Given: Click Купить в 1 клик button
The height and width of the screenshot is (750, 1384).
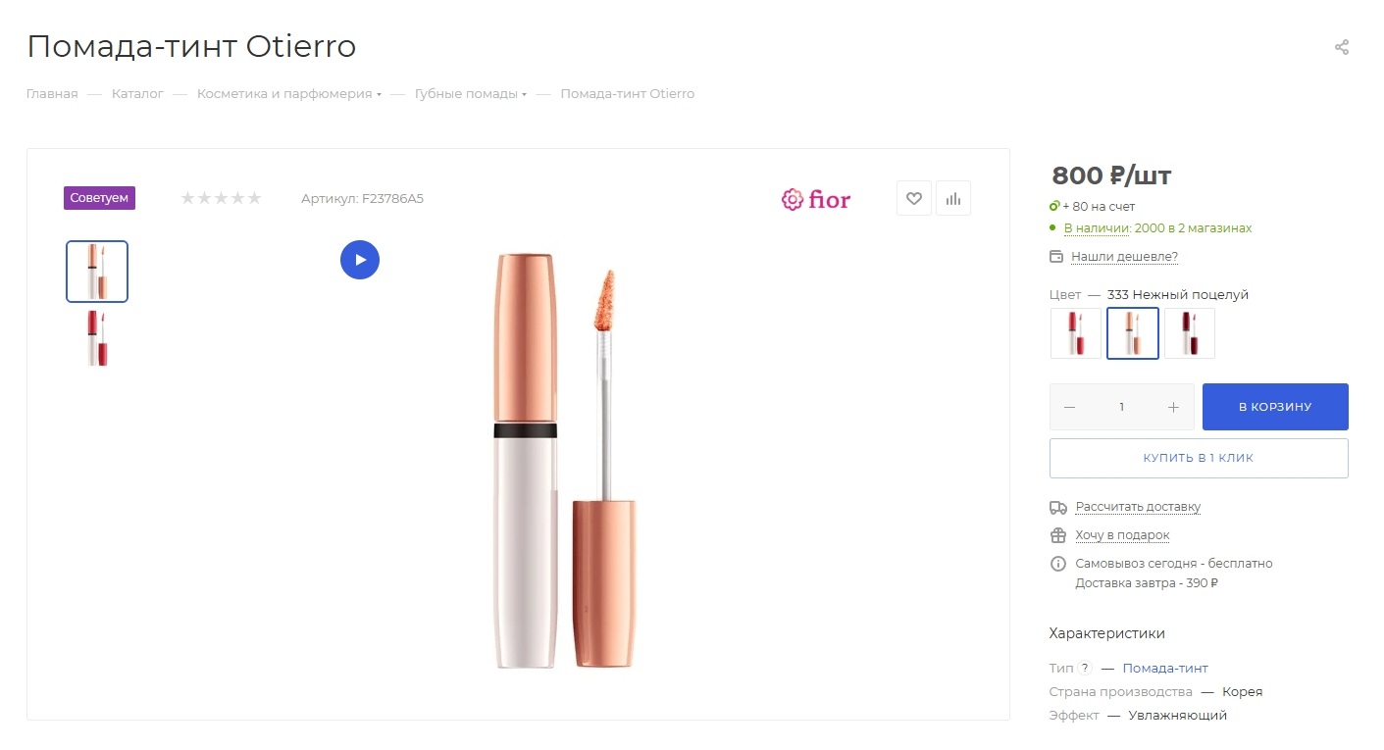Looking at the screenshot, I should (x=1199, y=458).
